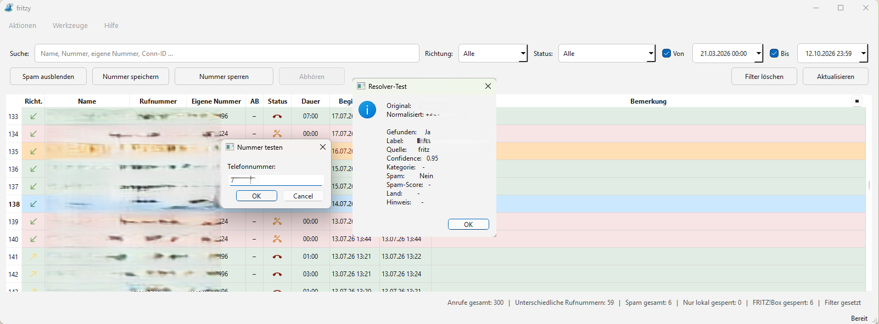The width and height of the screenshot is (879, 324).
Task: Click the Filter löschen button
Action: tap(764, 77)
